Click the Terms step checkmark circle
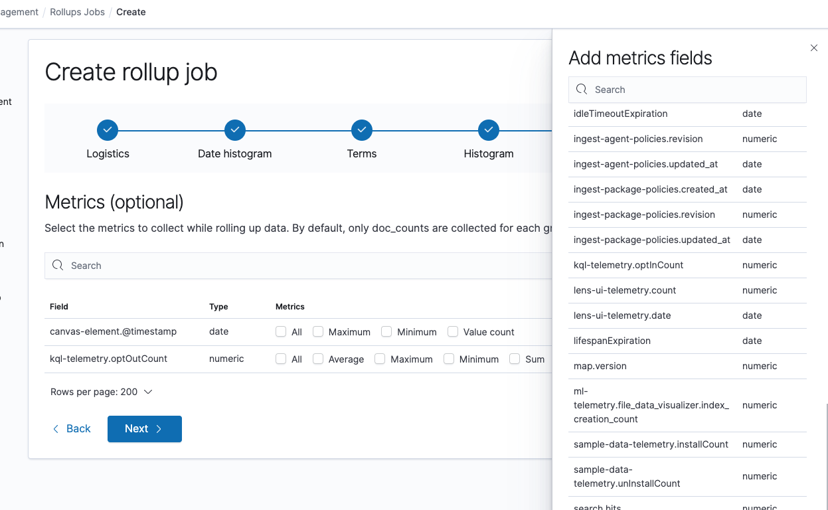The width and height of the screenshot is (828, 510). (x=362, y=130)
